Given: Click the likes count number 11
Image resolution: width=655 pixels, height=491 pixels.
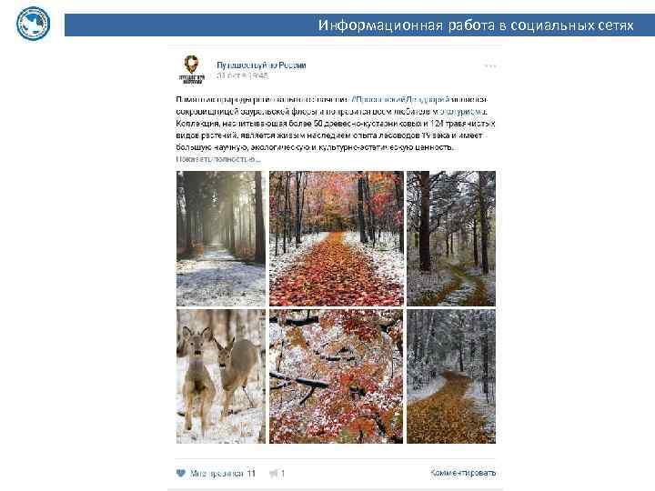Looking at the screenshot, I should (251, 473).
